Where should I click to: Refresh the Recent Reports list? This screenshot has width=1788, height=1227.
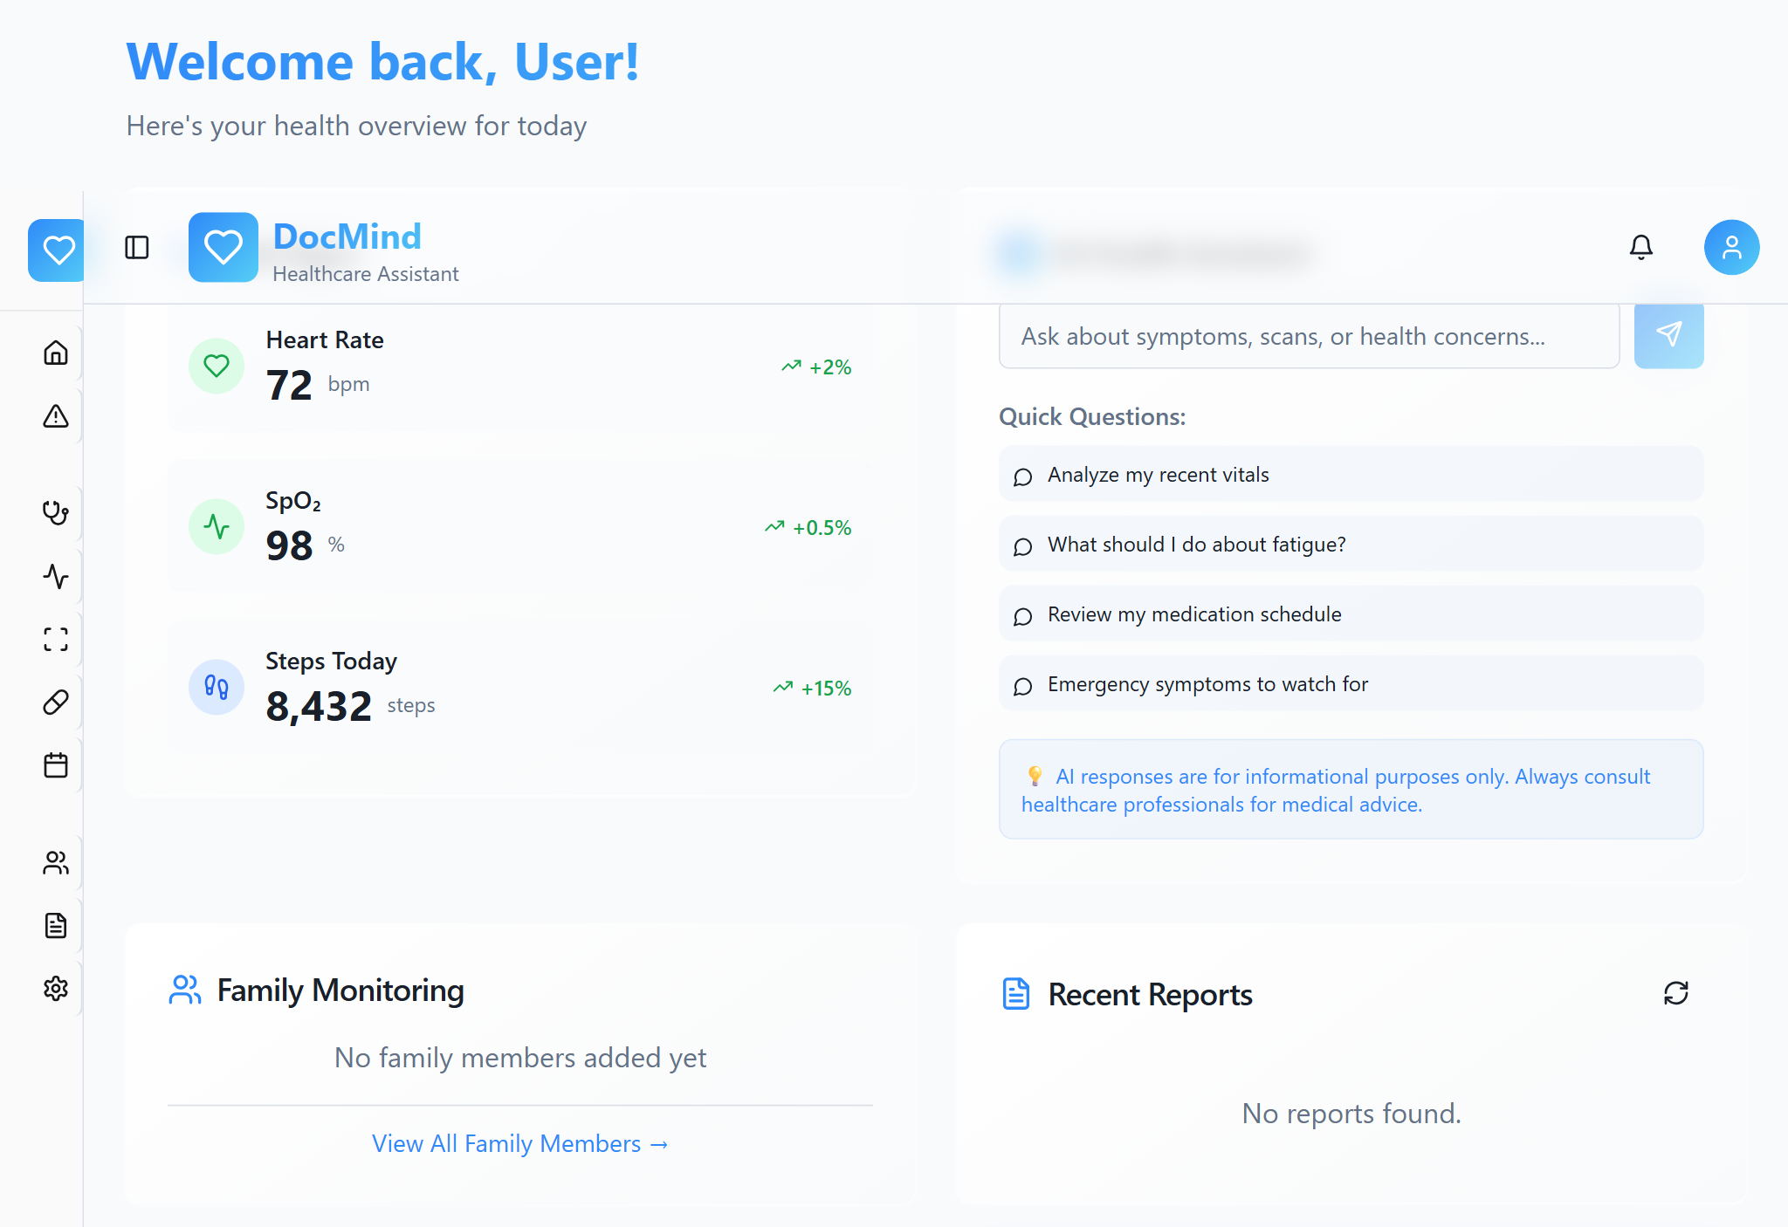1675,993
